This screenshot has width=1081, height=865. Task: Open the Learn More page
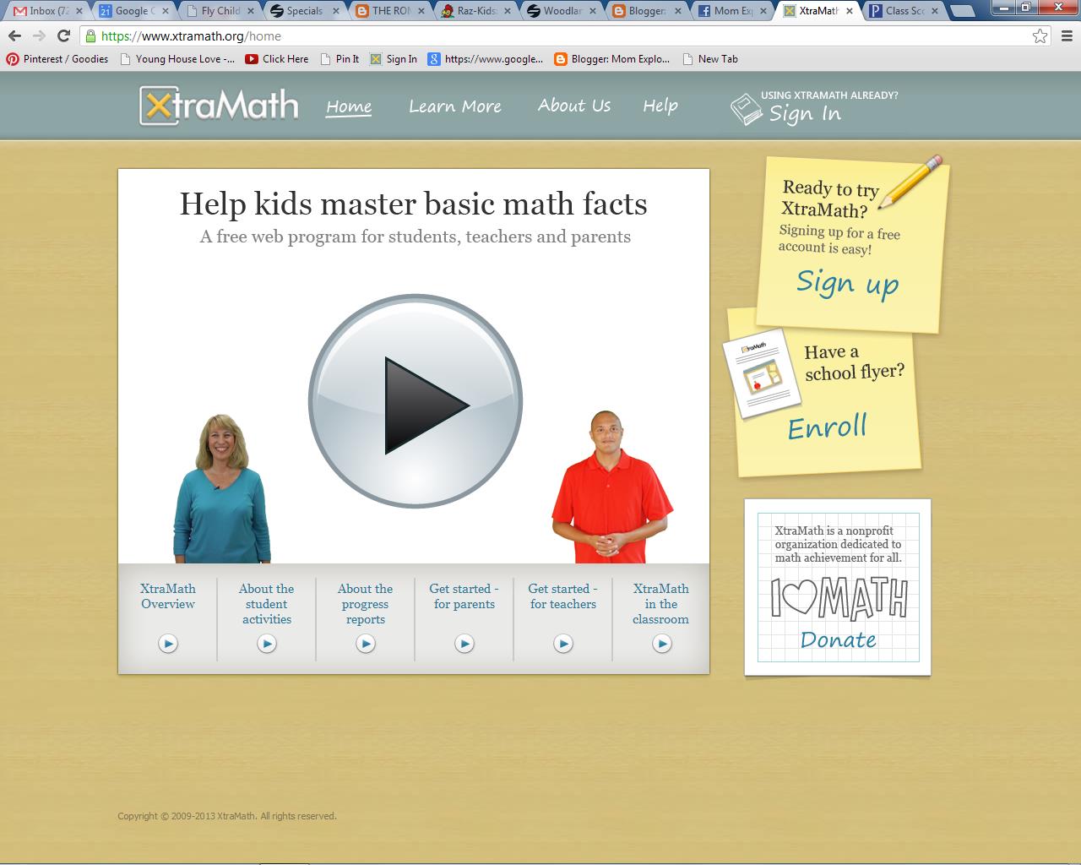tap(455, 106)
